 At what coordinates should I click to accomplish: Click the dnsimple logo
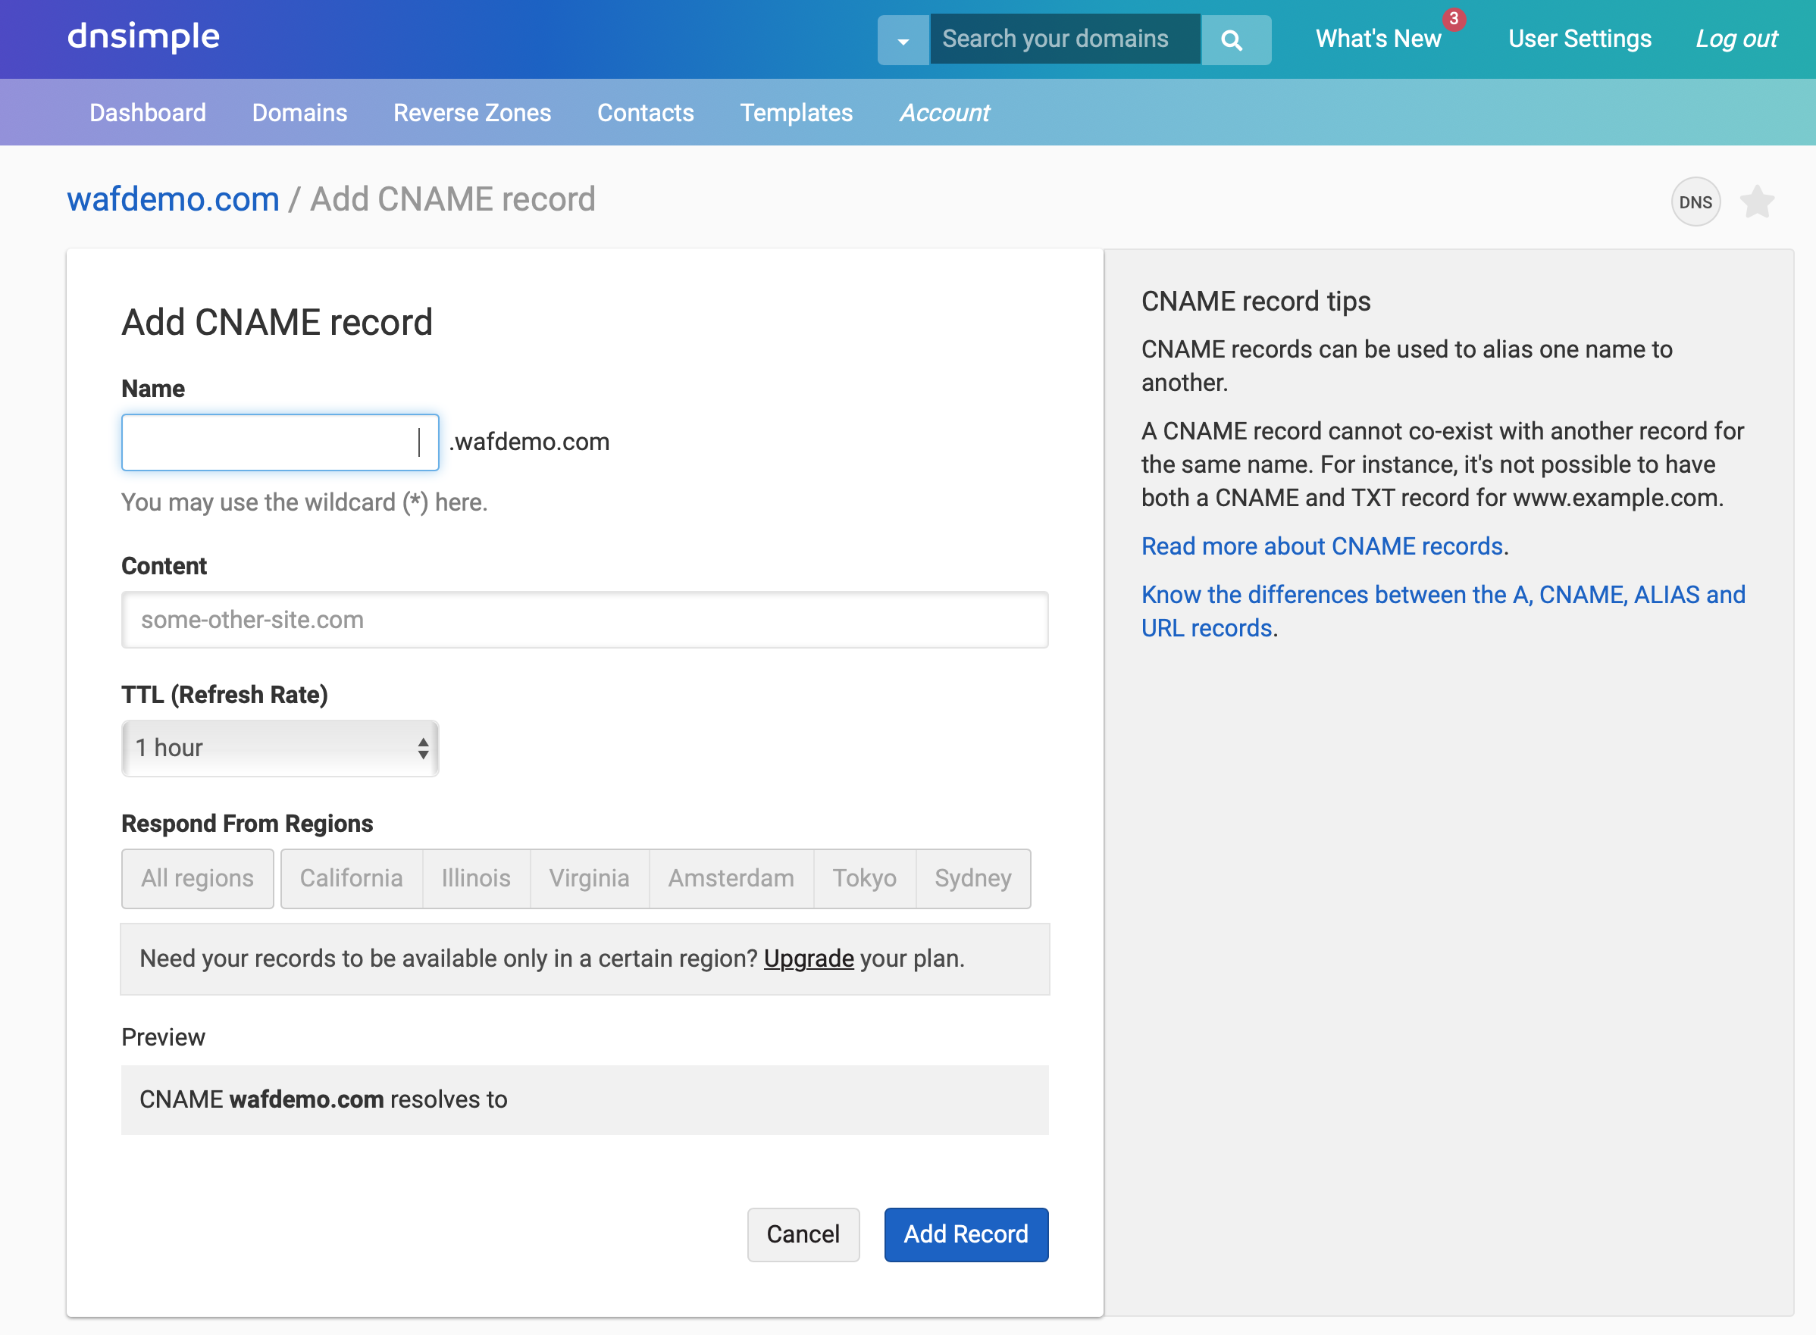point(144,36)
